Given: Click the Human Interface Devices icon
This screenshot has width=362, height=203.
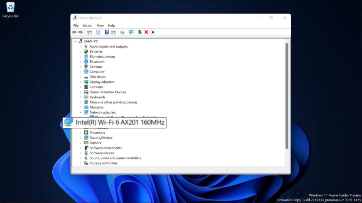Looking at the screenshot, I should point(86,92).
